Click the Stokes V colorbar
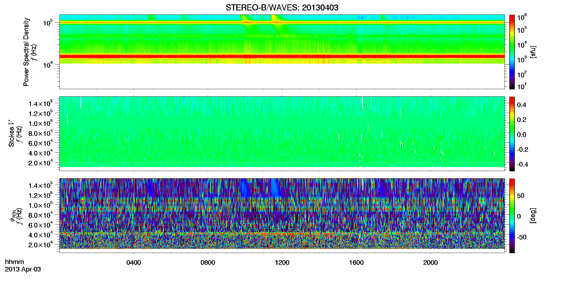The height and width of the screenshot is (290, 564). tap(512, 134)
